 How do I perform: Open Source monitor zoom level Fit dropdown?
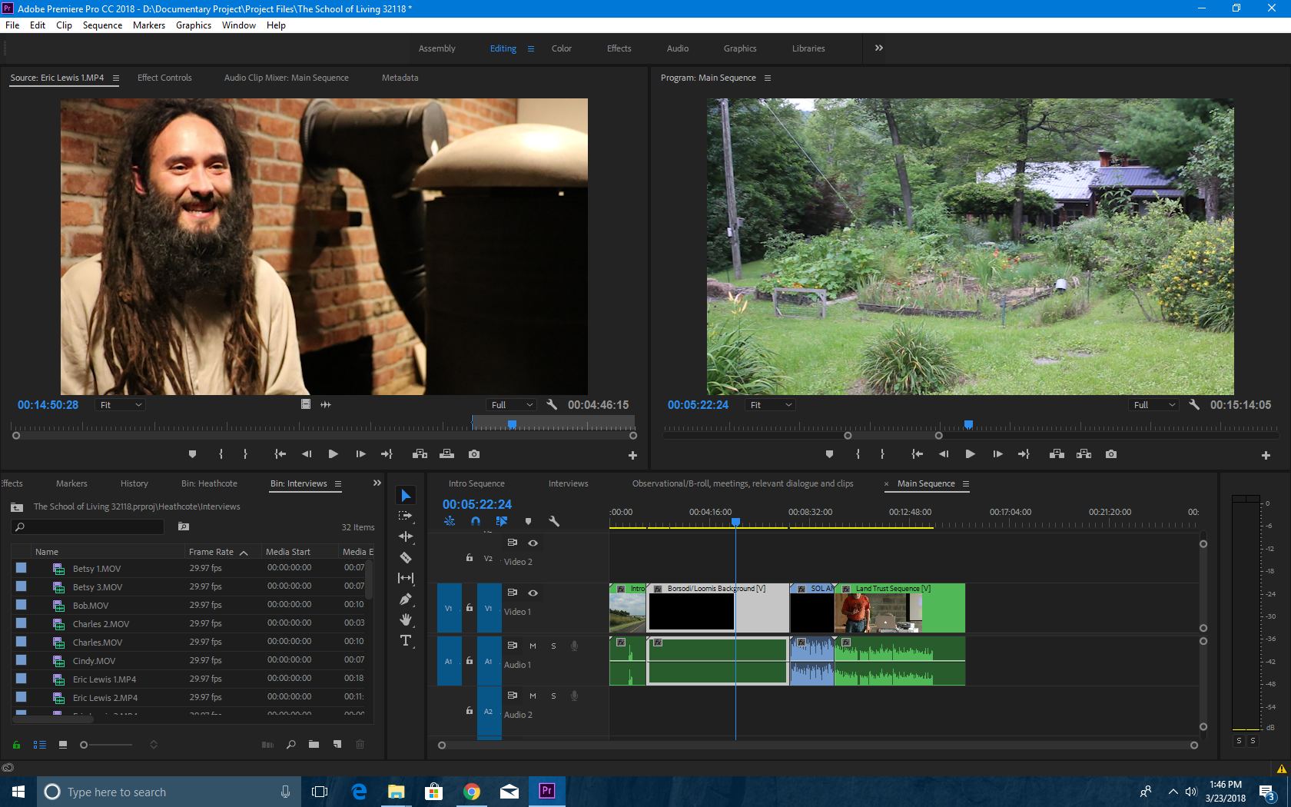coord(121,405)
